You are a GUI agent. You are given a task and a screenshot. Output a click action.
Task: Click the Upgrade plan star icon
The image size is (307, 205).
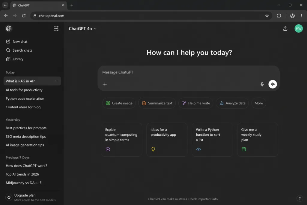coord(9,197)
